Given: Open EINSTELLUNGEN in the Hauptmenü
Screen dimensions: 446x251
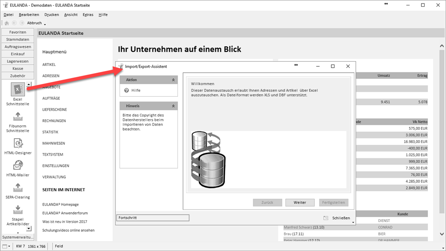Looking at the screenshot, I should [56, 166].
